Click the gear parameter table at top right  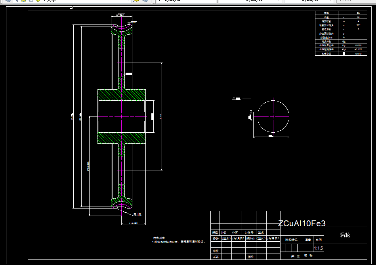[x=341, y=33]
